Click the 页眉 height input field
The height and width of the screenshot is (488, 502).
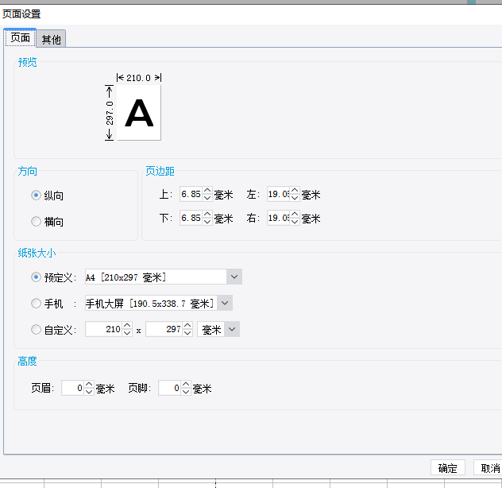tap(72, 388)
